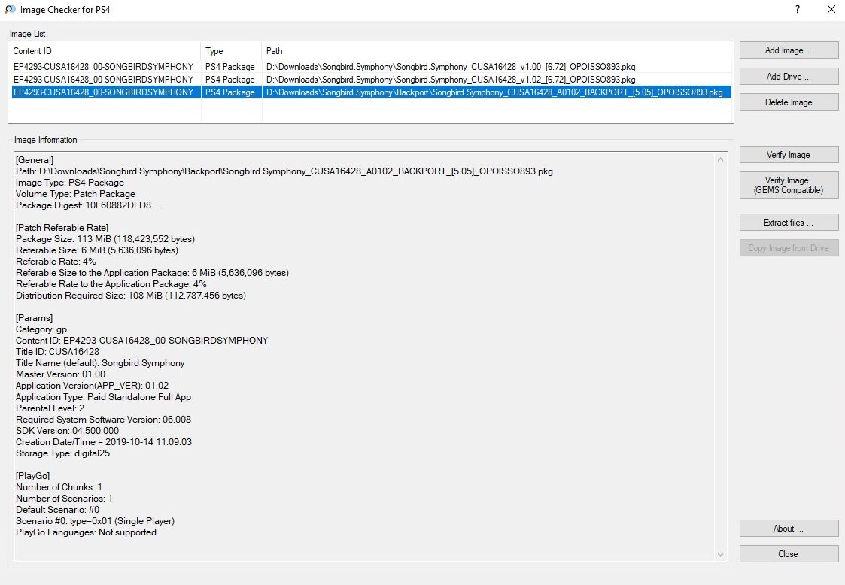Click the Delete Image button

click(789, 102)
